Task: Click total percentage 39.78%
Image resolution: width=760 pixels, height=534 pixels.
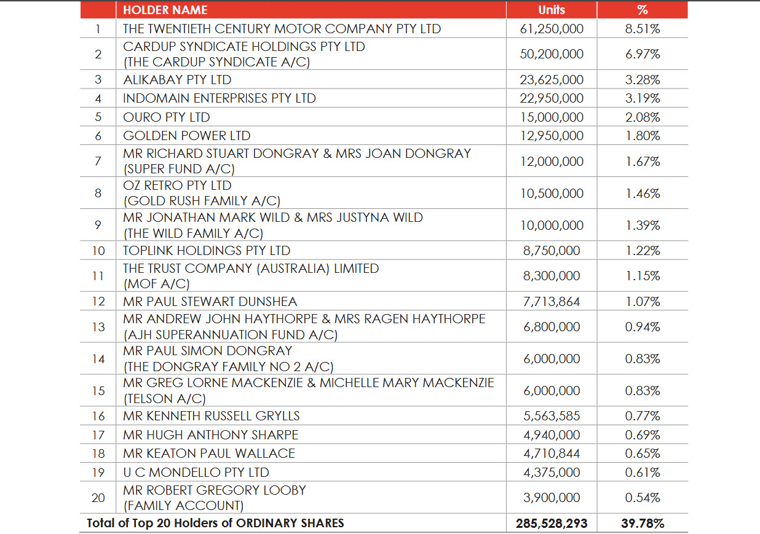Action: tap(643, 524)
